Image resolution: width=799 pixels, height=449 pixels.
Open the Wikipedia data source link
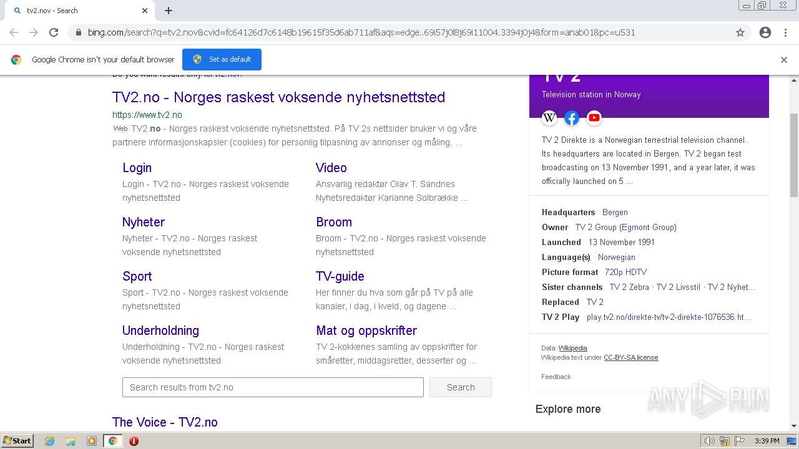572,348
